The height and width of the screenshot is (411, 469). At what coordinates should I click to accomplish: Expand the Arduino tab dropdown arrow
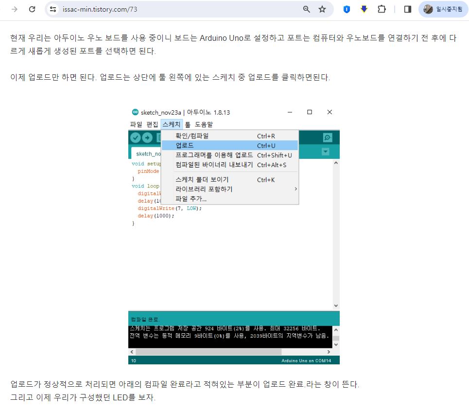pyautogui.click(x=326, y=152)
